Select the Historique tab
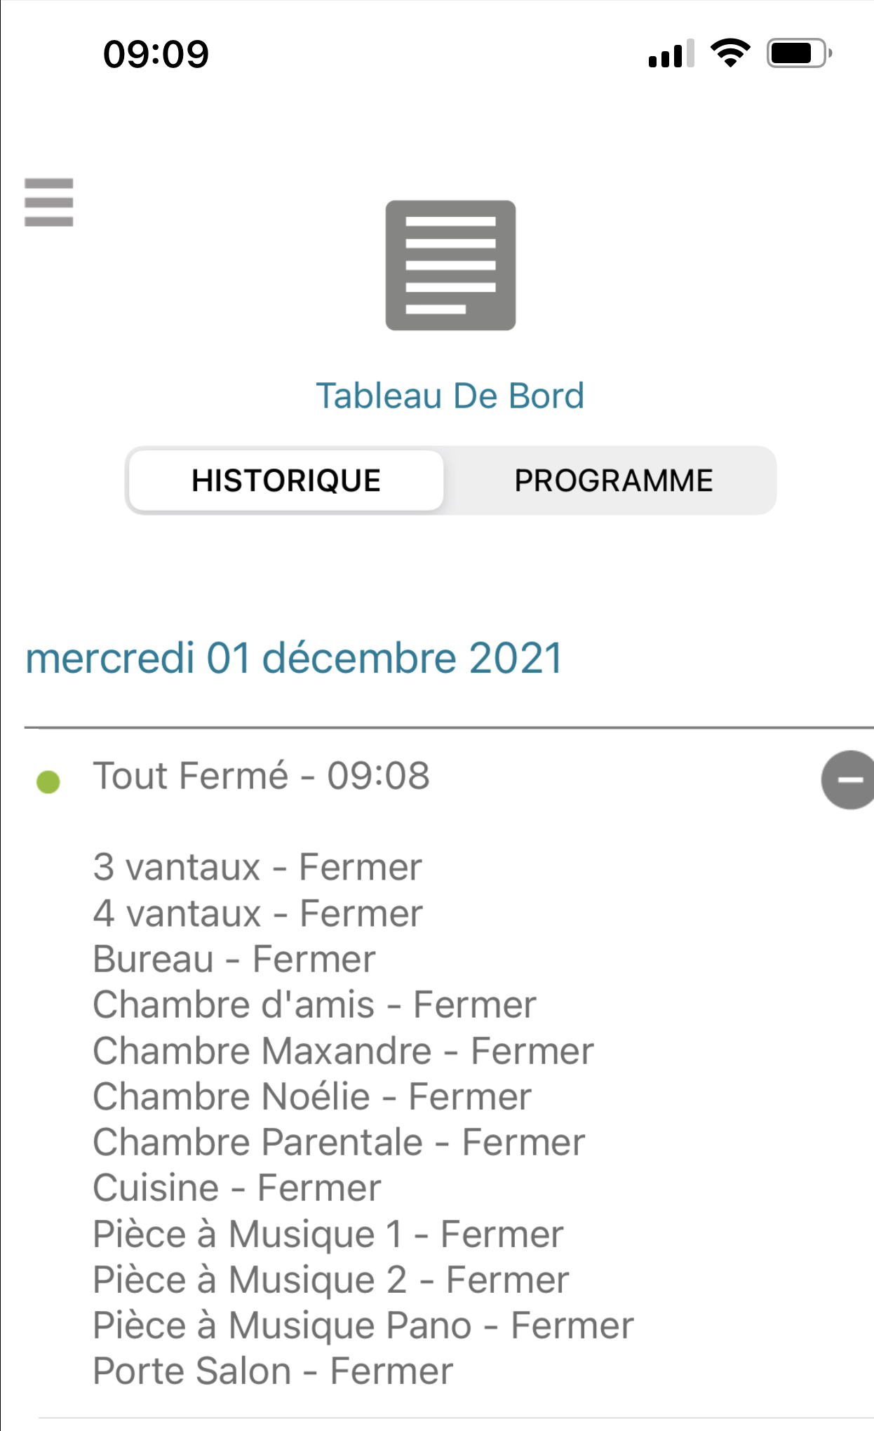The image size is (874, 1431). [286, 481]
